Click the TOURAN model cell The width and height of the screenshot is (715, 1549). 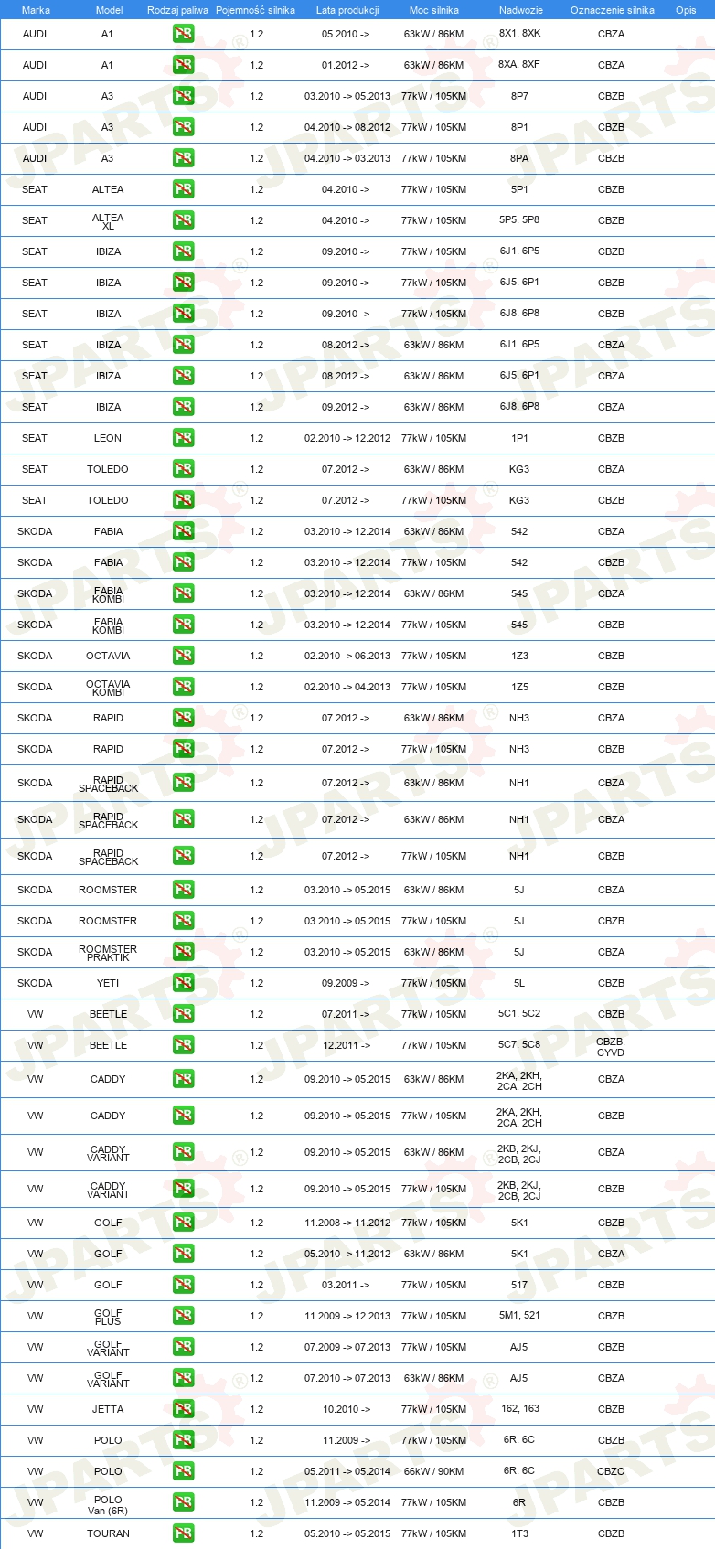point(108,1533)
